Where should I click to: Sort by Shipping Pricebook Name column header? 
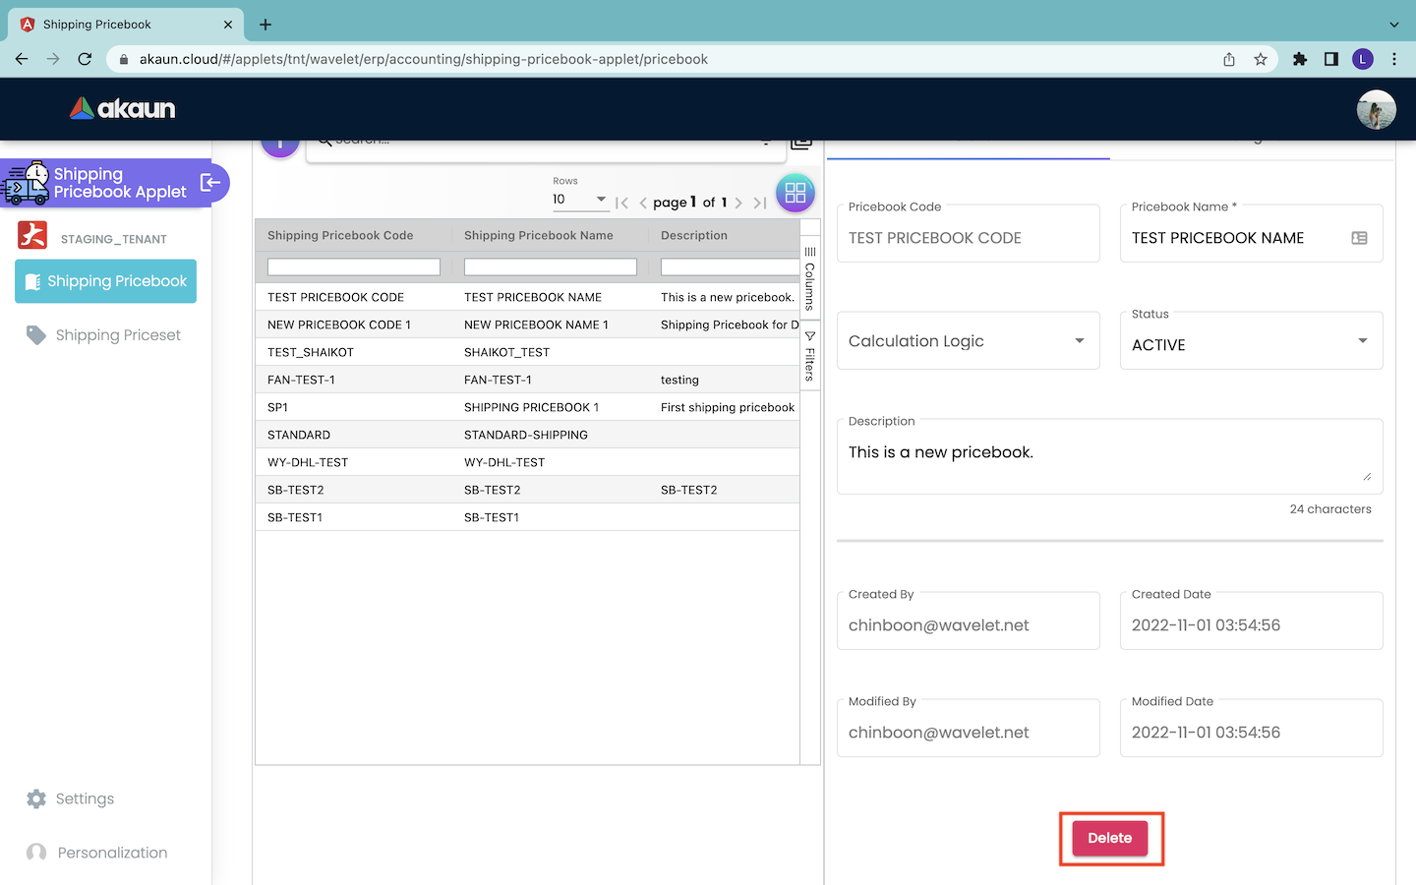[x=539, y=236]
